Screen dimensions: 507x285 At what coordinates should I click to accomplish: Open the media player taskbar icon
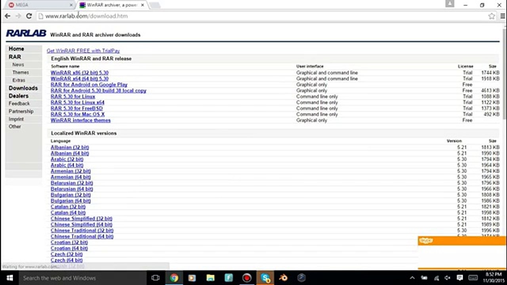(x=192, y=278)
